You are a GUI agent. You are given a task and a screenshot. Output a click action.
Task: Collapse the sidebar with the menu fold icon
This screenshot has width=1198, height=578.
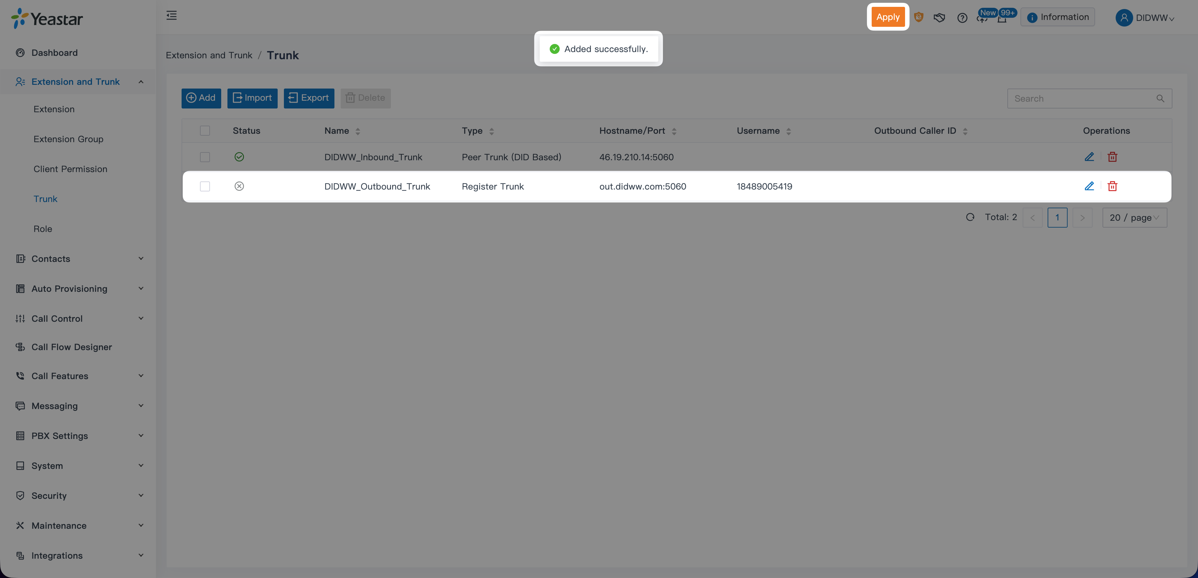tap(172, 15)
